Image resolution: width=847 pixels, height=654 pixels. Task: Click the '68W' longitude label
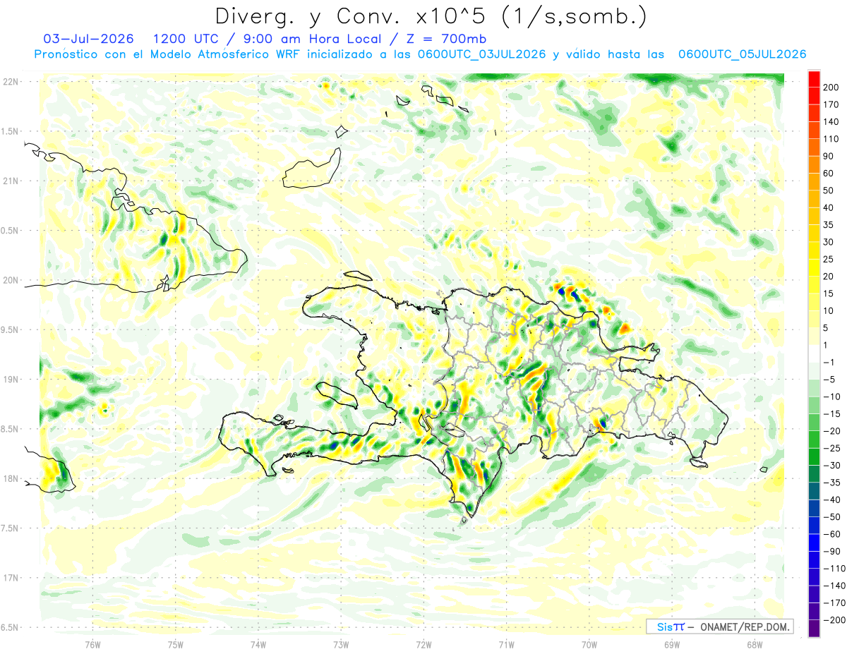pos(755,644)
